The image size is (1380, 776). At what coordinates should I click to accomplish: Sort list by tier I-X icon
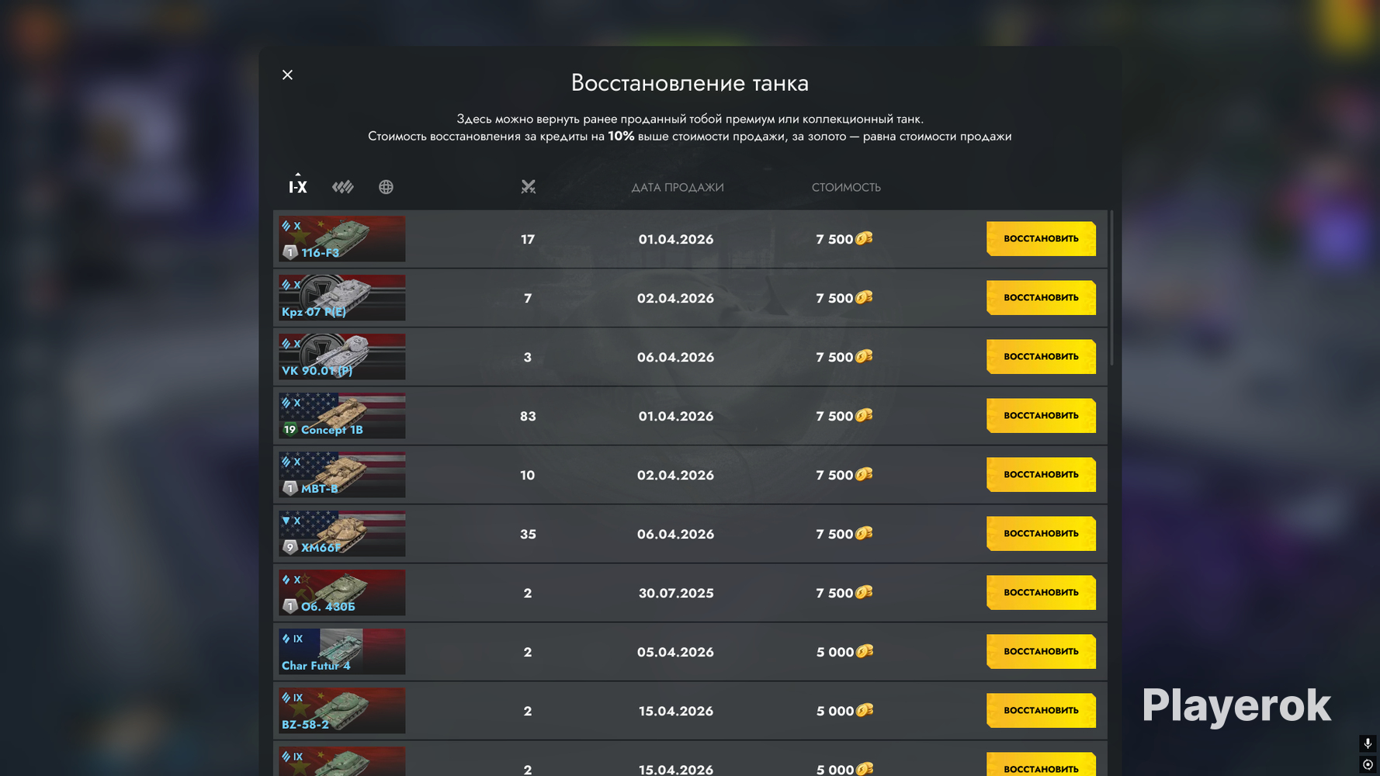298,185
